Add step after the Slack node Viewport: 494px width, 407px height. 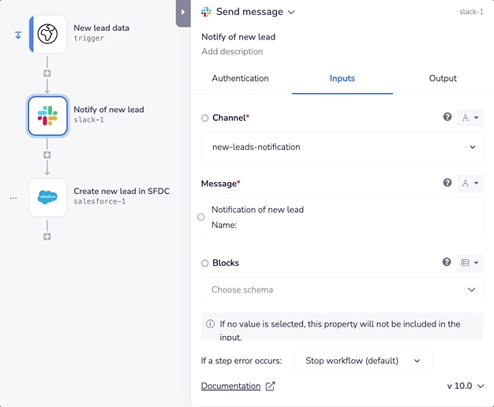coord(47,155)
